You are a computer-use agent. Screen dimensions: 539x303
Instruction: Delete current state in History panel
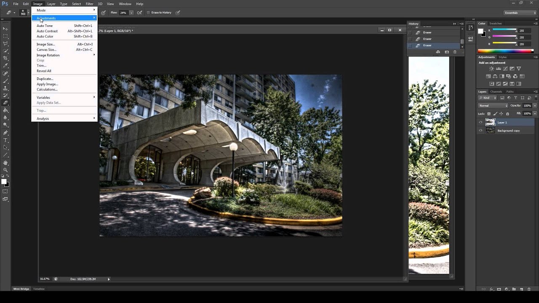(x=455, y=52)
